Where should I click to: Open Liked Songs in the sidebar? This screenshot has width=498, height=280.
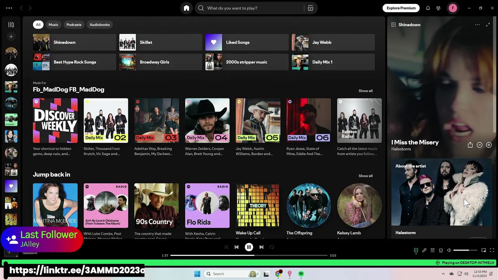tap(11, 186)
